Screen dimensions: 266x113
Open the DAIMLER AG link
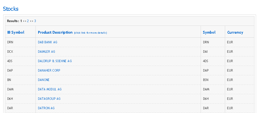(47, 52)
